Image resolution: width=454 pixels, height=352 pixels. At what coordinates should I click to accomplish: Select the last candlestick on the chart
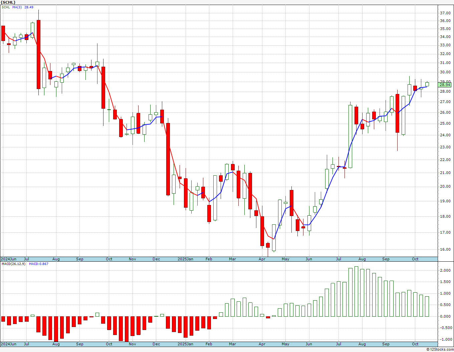[427, 84]
